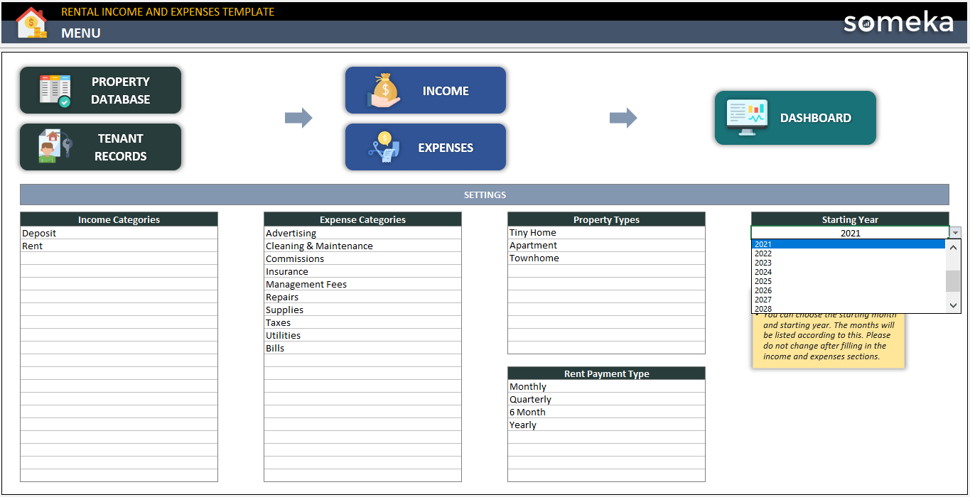
Task: Click the MENU heading
Action: (80, 33)
